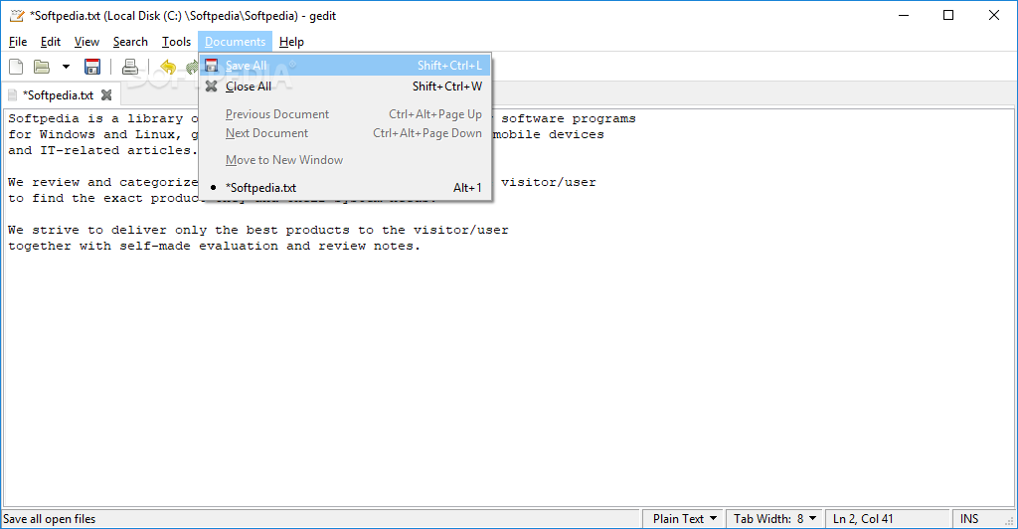Open the View menu
Image resolution: width=1018 pixels, height=529 pixels.
[86, 42]
